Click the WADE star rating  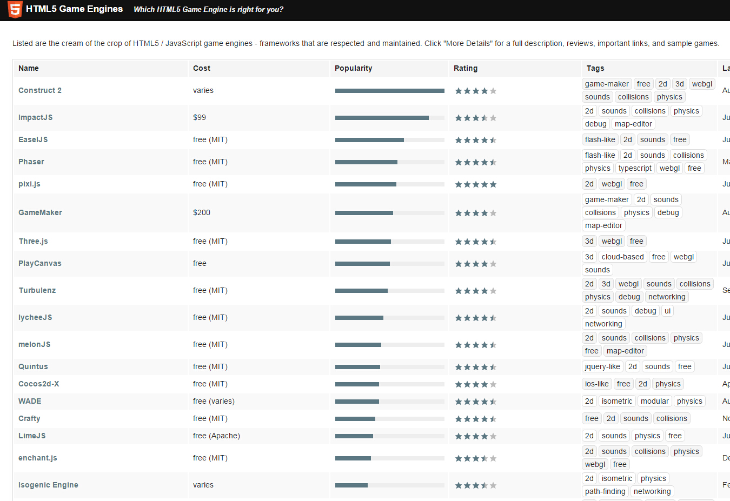tap(476, 402)
